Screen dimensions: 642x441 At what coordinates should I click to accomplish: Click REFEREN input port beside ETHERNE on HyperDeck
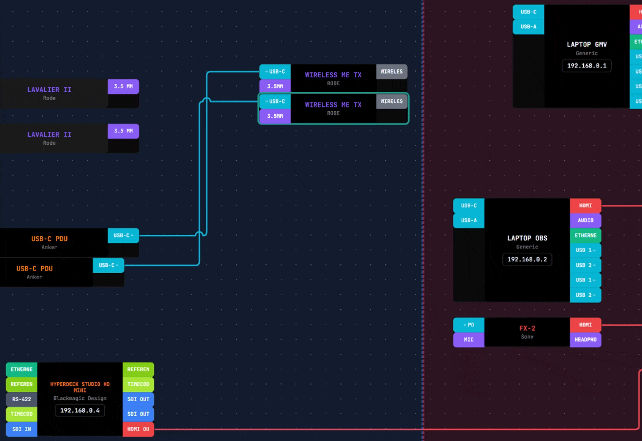point(21,384)
